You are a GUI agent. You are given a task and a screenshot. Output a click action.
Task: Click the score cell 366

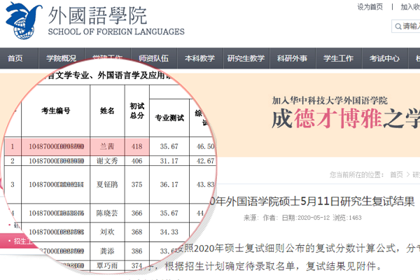137,213
